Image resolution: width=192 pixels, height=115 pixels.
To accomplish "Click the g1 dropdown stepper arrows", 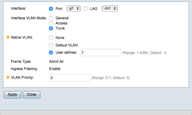I will point(78,9).
